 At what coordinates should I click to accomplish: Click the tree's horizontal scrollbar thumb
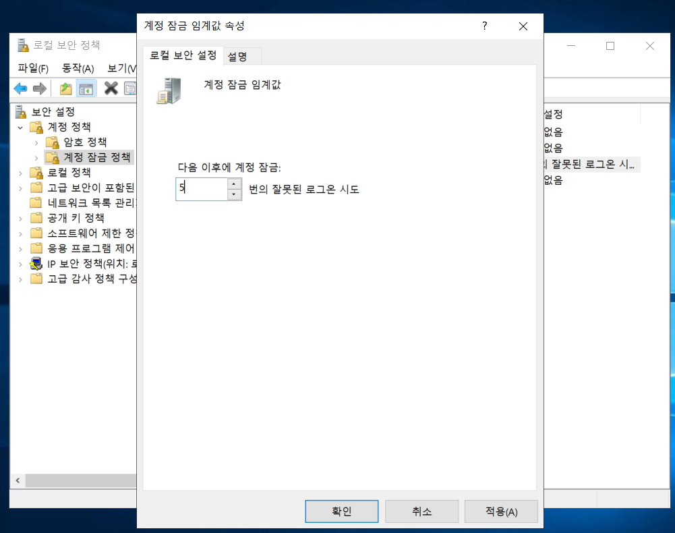click(81, 480)
